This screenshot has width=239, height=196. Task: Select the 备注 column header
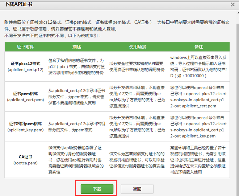tap(198, 47)
